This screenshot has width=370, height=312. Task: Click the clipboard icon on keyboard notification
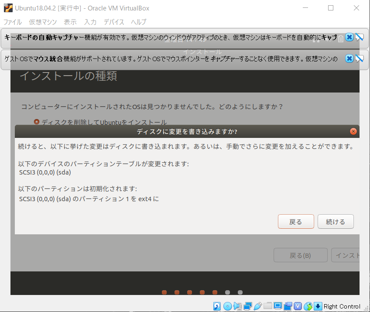(x=340, y=39)
